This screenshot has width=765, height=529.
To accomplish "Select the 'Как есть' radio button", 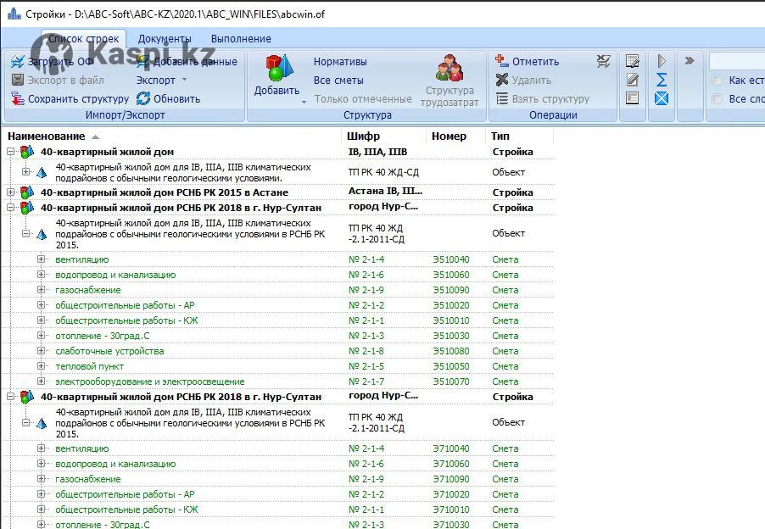I will point(718,81).
